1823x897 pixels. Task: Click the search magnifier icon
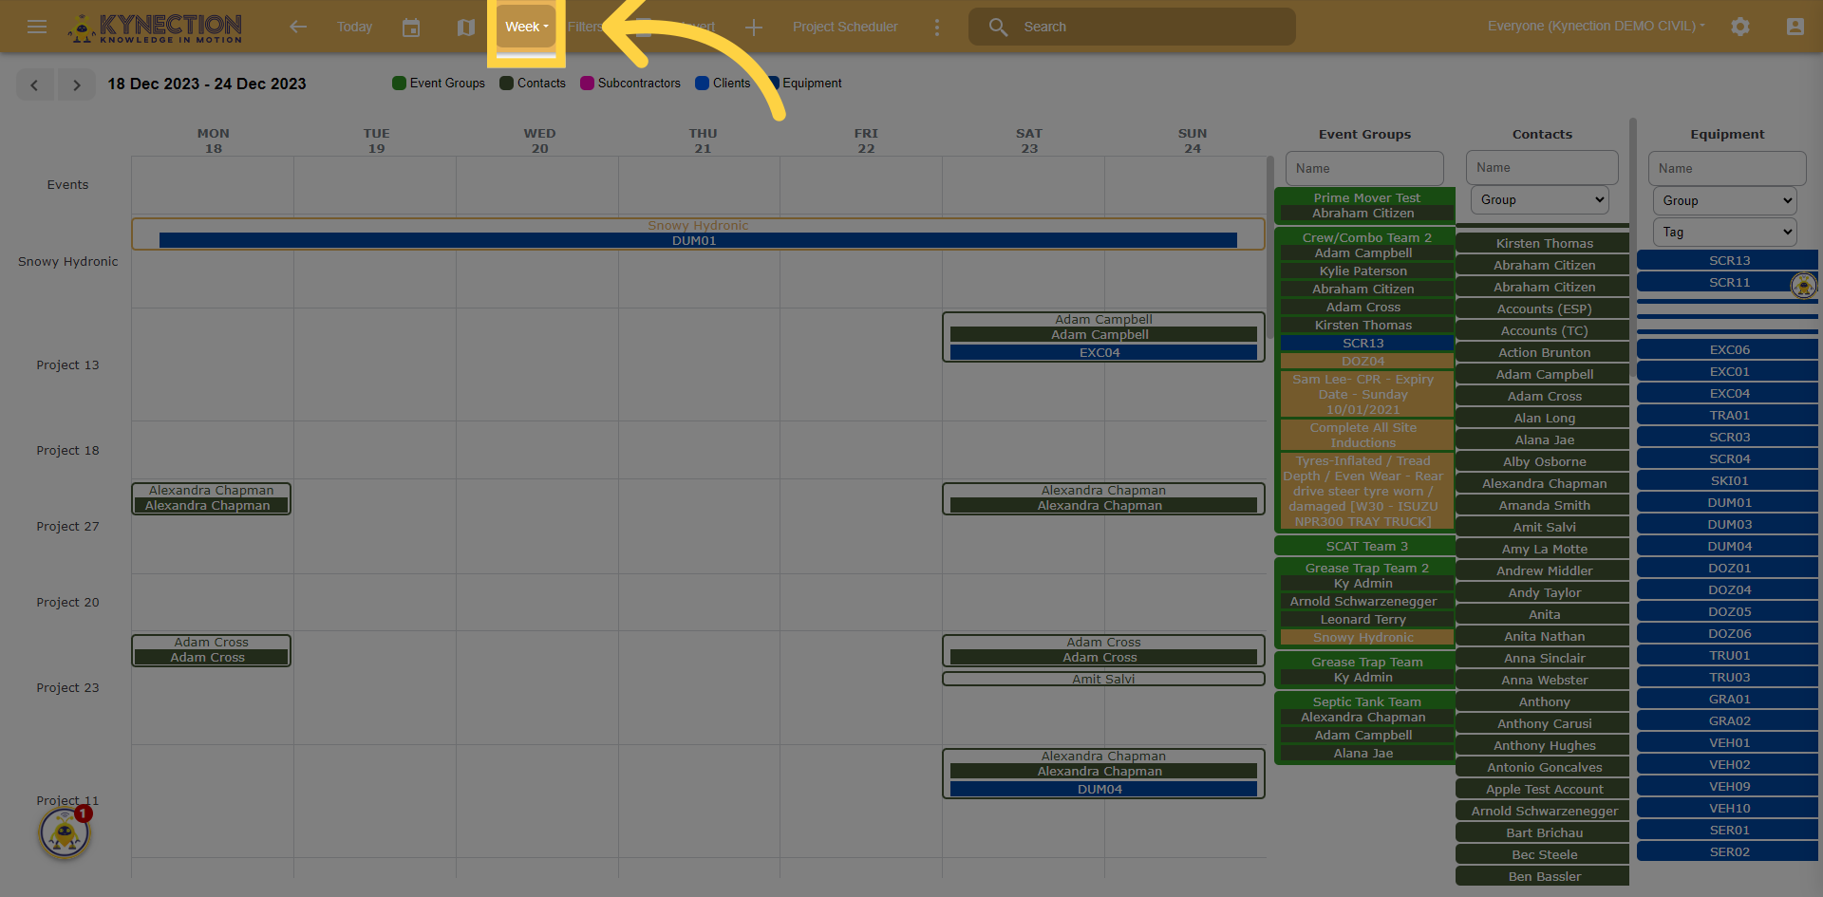pyautogui.click(x=998, y=27)
